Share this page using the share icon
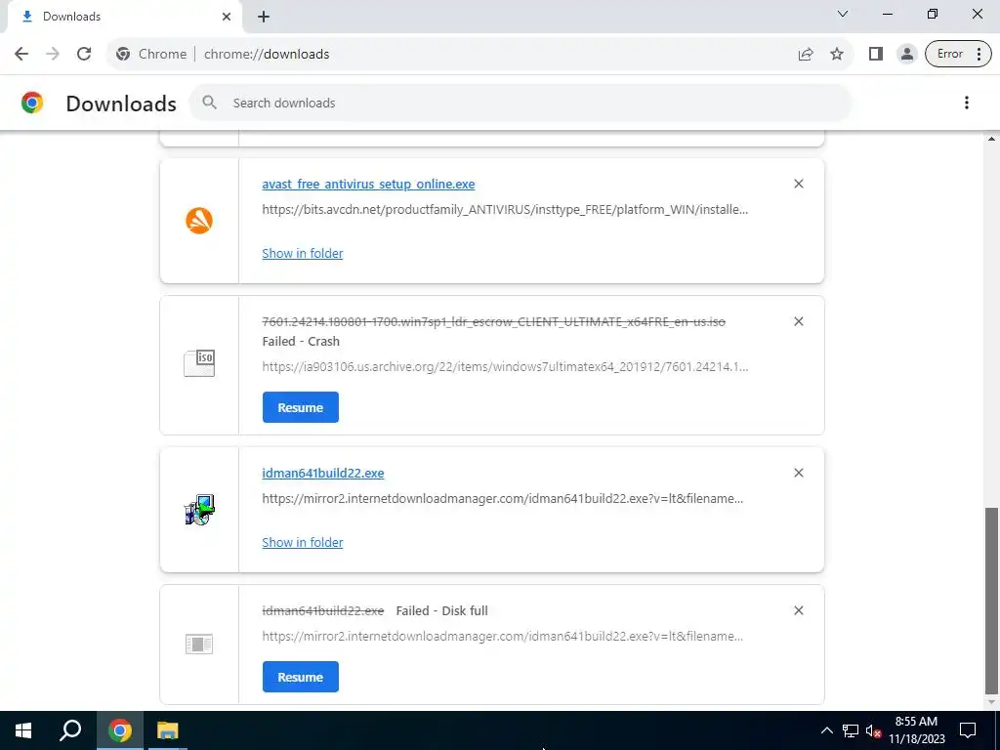Screen dimensions: 1000x750 (x=806, y=55)
